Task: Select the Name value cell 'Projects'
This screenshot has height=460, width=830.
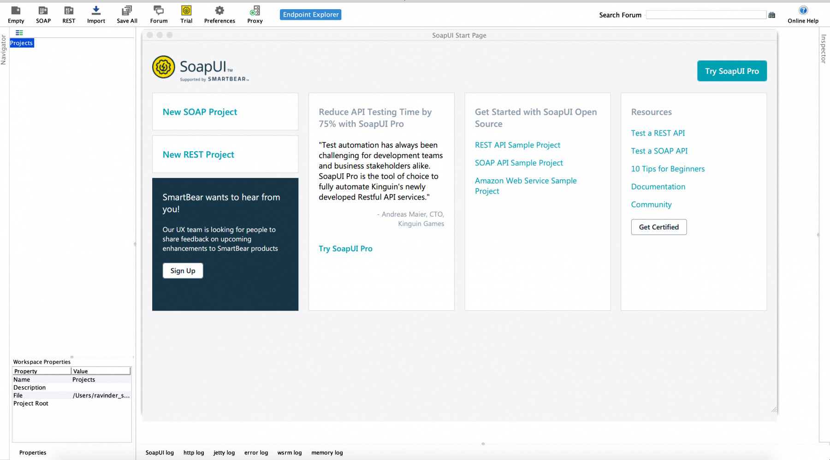Action: [101, 380]
